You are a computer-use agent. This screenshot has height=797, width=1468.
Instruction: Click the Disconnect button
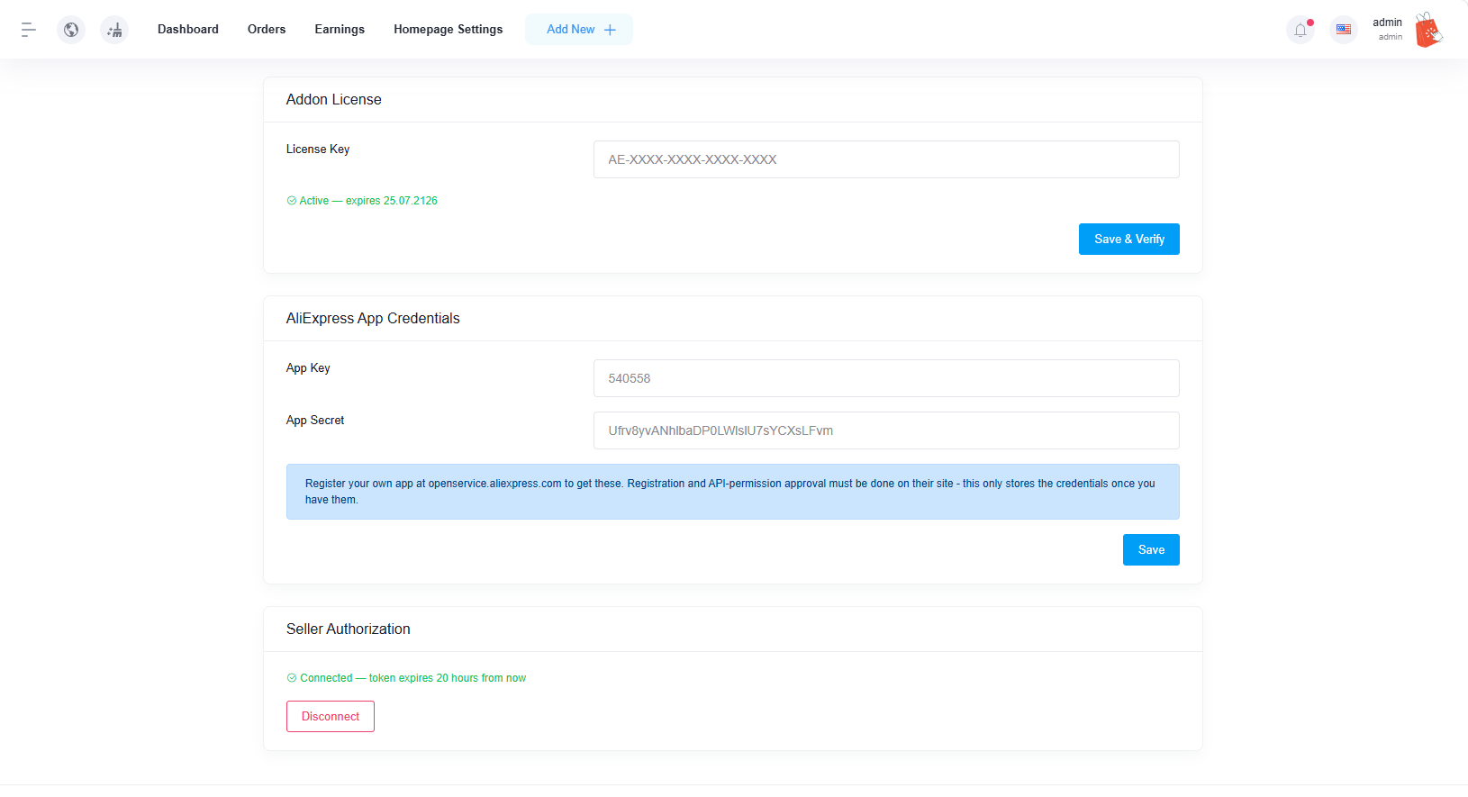coord(331,716)
